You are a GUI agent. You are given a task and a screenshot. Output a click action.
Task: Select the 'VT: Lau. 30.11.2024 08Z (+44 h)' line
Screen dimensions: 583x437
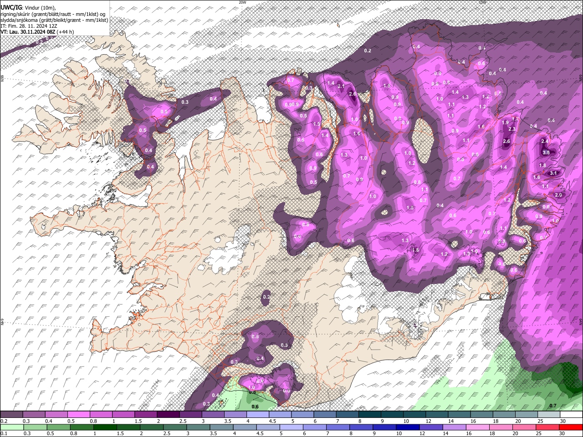click(x=37, y=32)
